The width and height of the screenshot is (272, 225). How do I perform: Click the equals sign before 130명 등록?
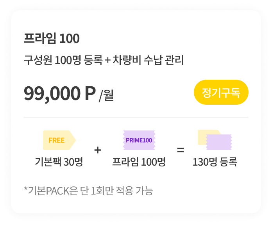click(x=181, y=150)
